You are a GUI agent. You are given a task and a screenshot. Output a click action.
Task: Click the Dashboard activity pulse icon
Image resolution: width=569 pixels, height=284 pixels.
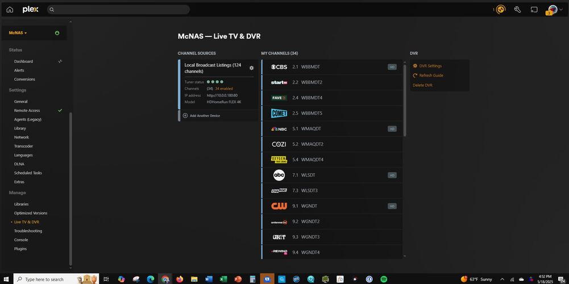[60, 61]
